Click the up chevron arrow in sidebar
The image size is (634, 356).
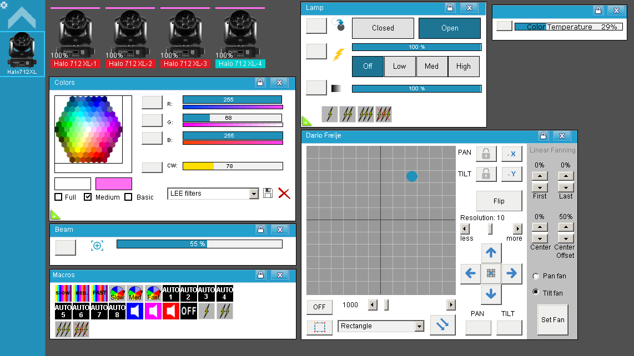[x=22, y=18]
